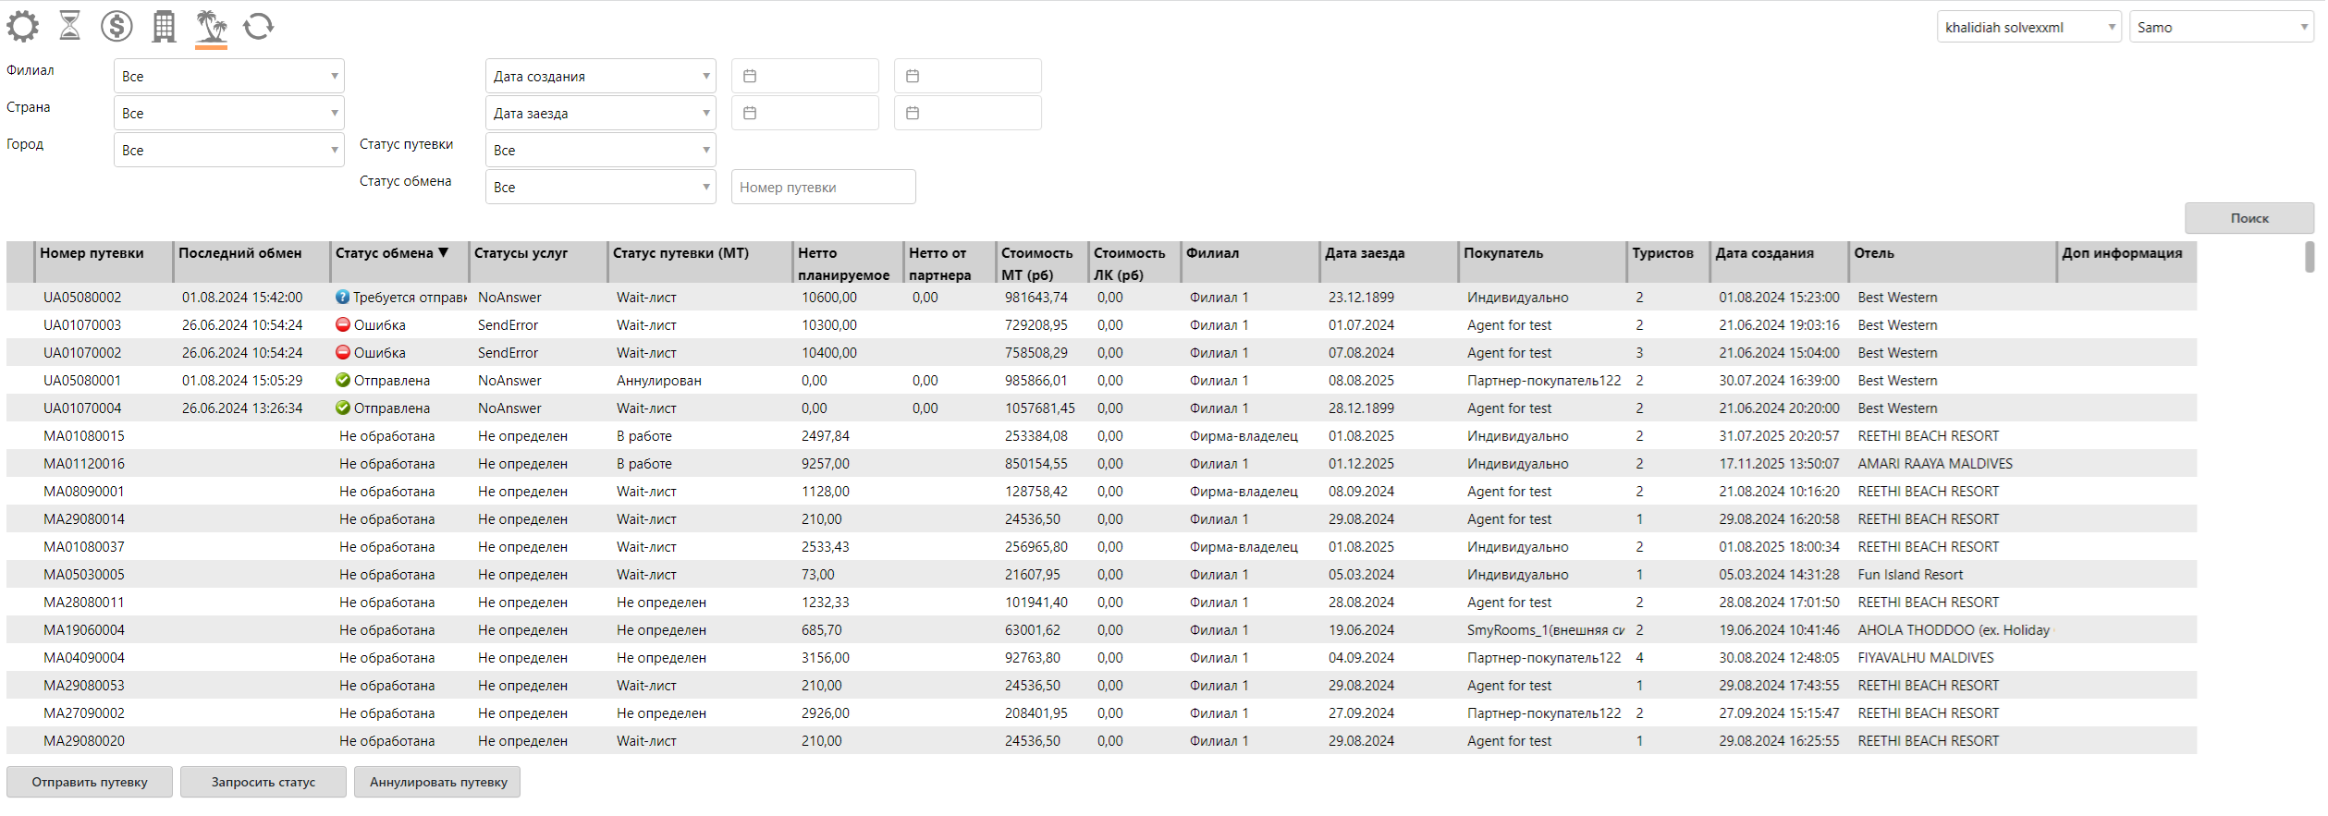2328x816 pixels.
Task: Open the settings gear icon
Action: click(x=23, y=26)
